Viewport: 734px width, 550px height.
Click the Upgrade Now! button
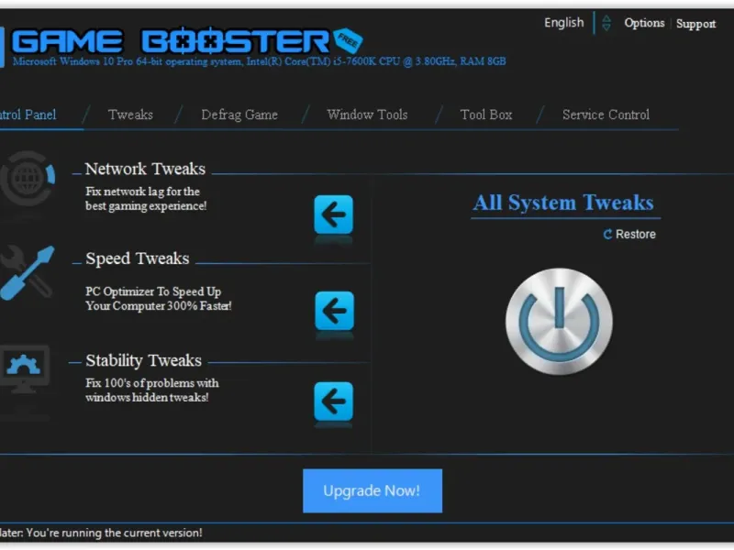[373, 490]
